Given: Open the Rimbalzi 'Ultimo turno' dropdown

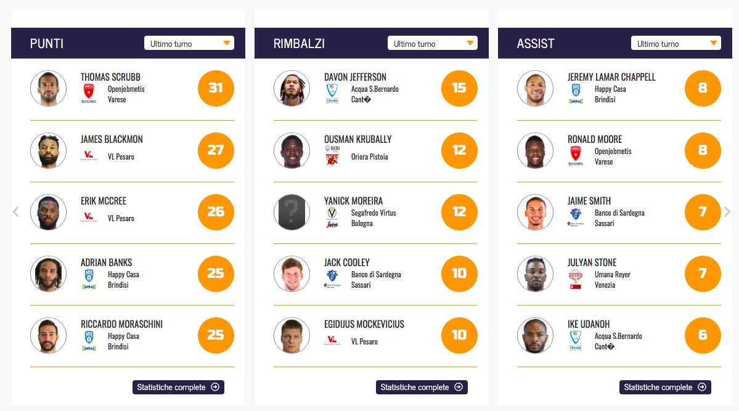Looking at the screenshot, I should point(432,43).
